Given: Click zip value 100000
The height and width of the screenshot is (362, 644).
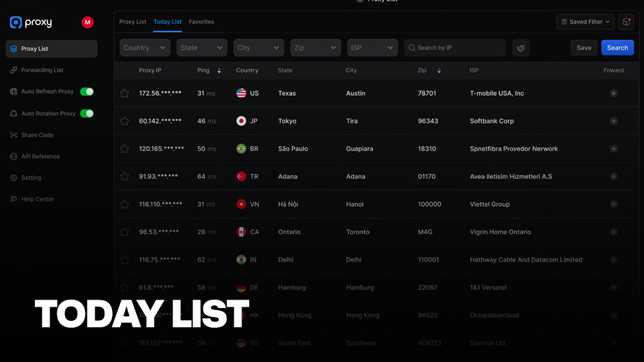Looking at the screenshot, I should click(x=430, y=204).
